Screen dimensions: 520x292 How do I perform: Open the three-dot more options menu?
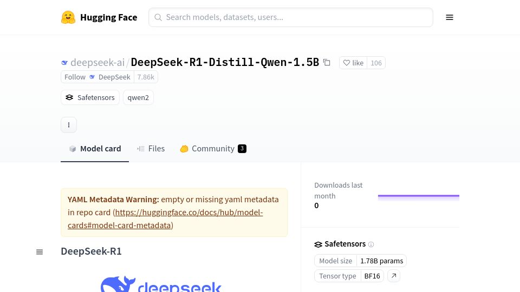tap(69, 125)
